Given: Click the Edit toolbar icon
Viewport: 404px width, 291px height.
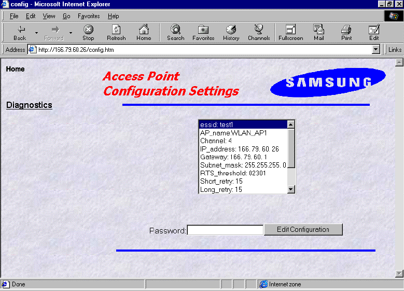Looking at the screenshot, I should 374,33.
